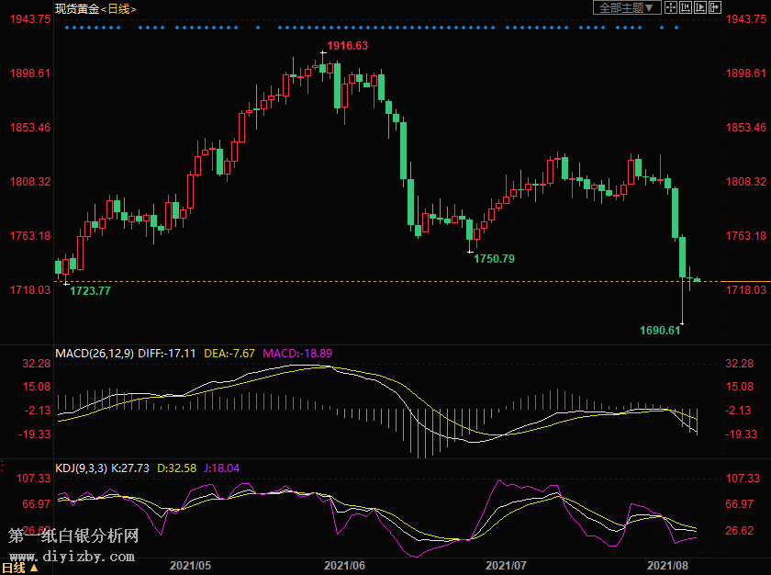Click the 1690.61 low price marker
The width and height of the screenshot is (771, 575).
[x=660, y=330]
